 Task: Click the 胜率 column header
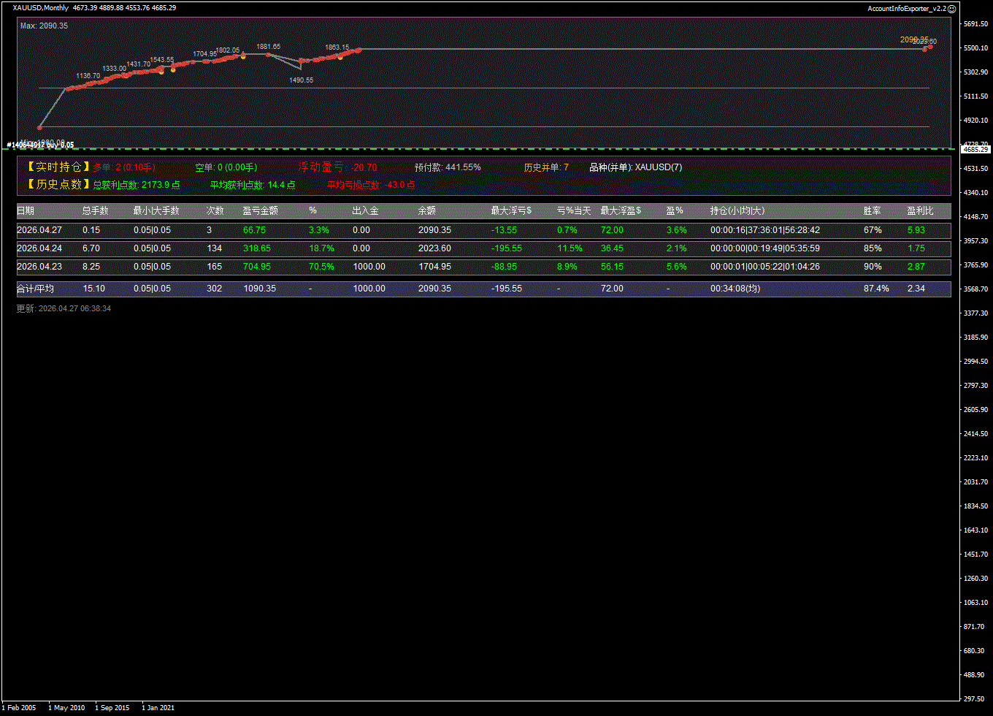click(x=872, y=211)
